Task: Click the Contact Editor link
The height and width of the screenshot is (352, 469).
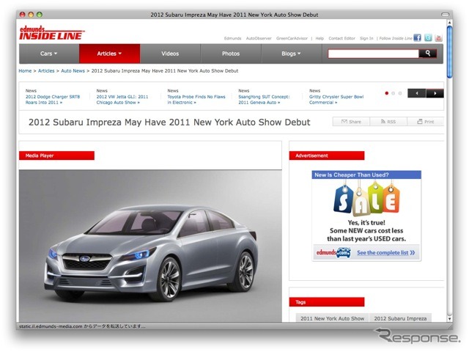Action: tap(342, 38)
